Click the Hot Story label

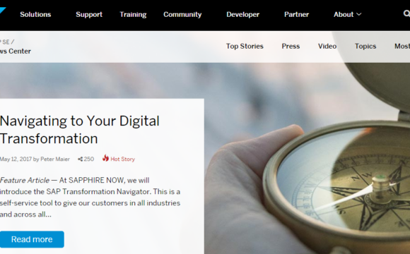122,159
